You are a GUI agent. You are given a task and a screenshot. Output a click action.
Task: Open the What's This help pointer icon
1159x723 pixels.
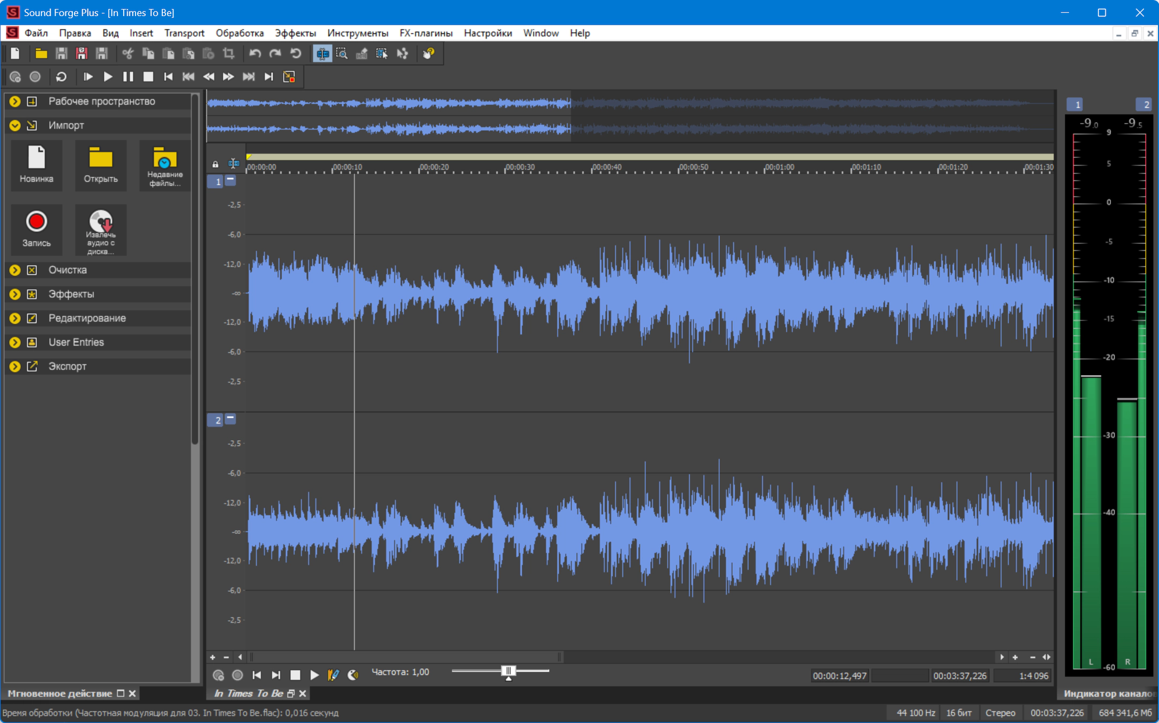(428, 54)
